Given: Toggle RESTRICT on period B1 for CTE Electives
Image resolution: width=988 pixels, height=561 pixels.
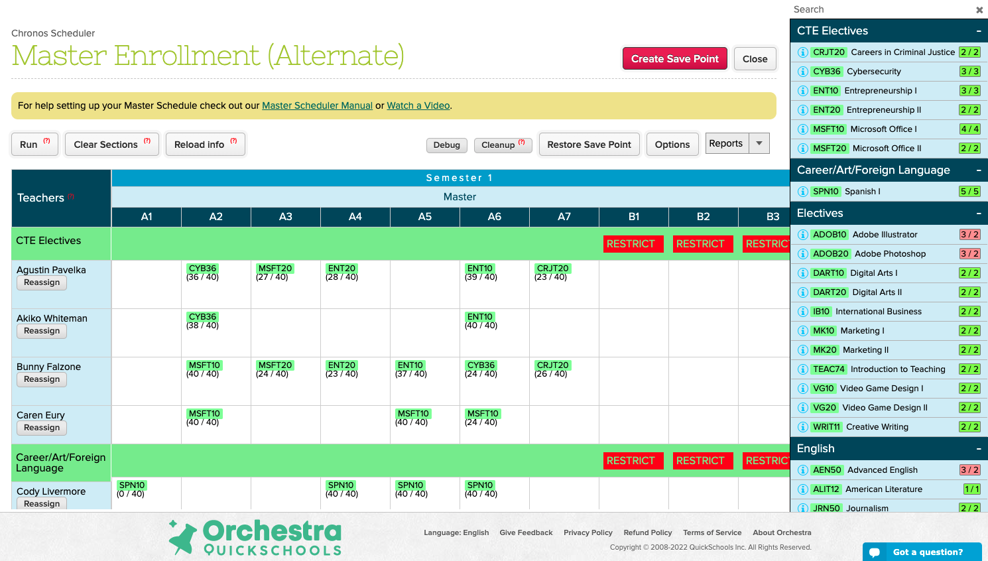Looking at the screenshot, I should pos(633,244).
